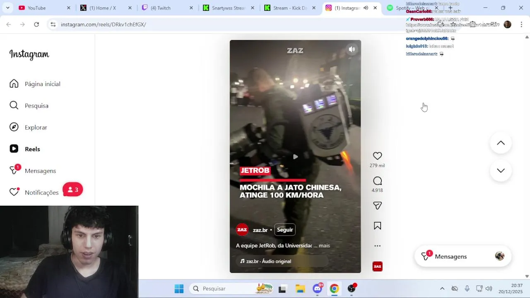Image resolution: width=530 pixels, height=298 pixels.
Task: Show hidden system tray icons
Action: [x=442, y=288]
